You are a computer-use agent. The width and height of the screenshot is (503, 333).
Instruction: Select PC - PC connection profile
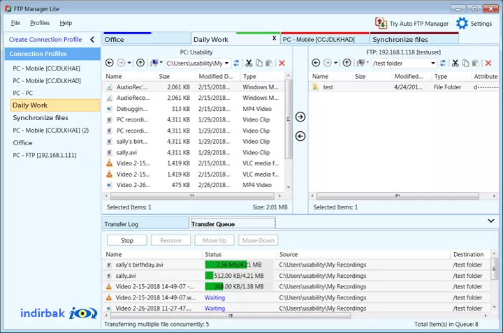pos(23,93)
